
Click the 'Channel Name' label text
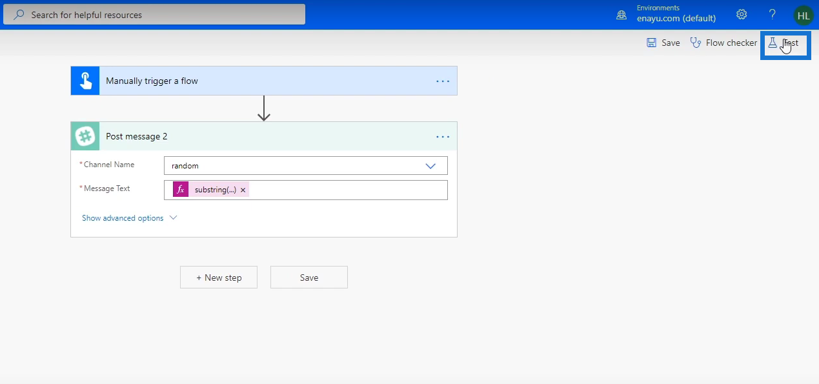pos(109,165)
